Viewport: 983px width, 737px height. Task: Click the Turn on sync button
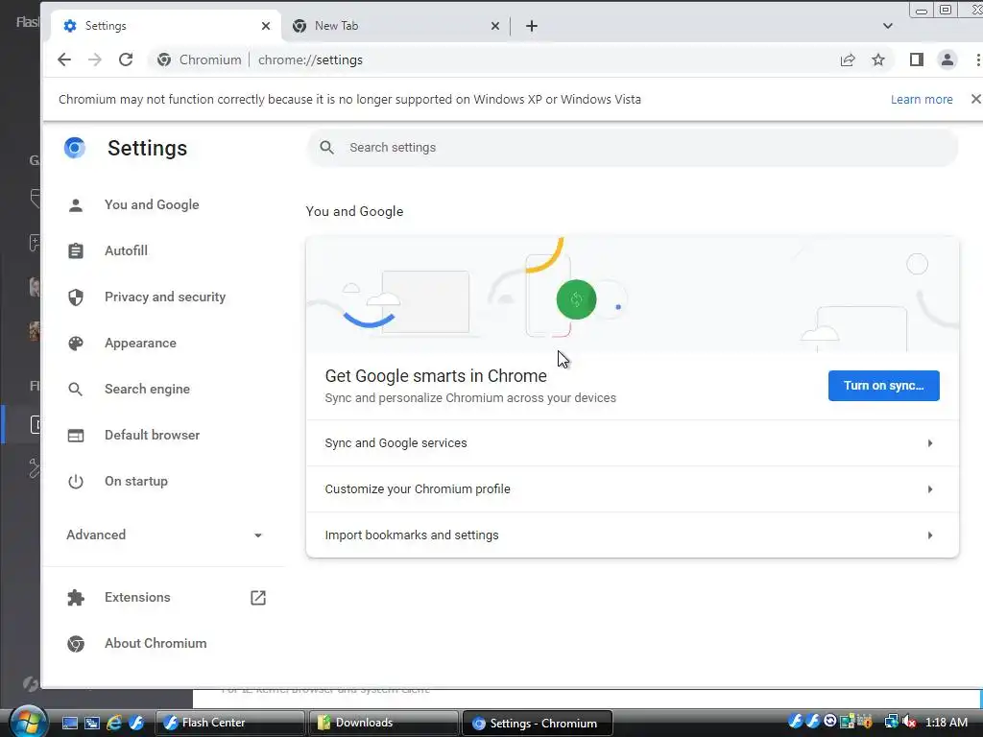click(883, 386)
